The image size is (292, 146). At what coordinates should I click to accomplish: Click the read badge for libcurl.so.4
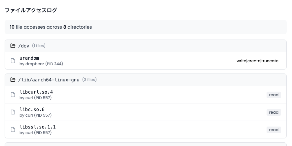(274, 95)
